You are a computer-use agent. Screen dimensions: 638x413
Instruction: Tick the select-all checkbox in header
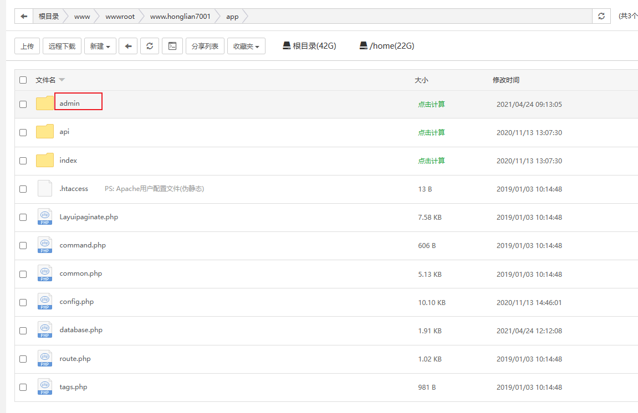(23, 80)
